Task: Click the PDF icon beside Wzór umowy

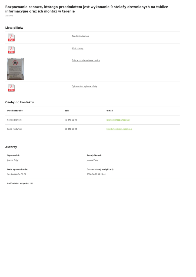Action: [11, 50]
